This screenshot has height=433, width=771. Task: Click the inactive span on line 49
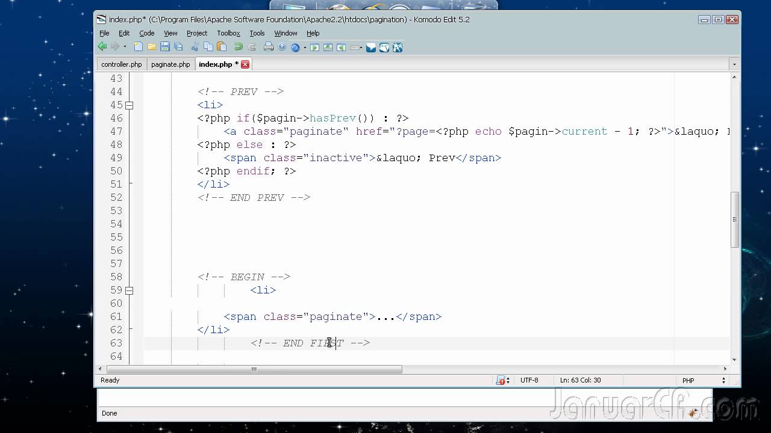[x=362, y=158]
